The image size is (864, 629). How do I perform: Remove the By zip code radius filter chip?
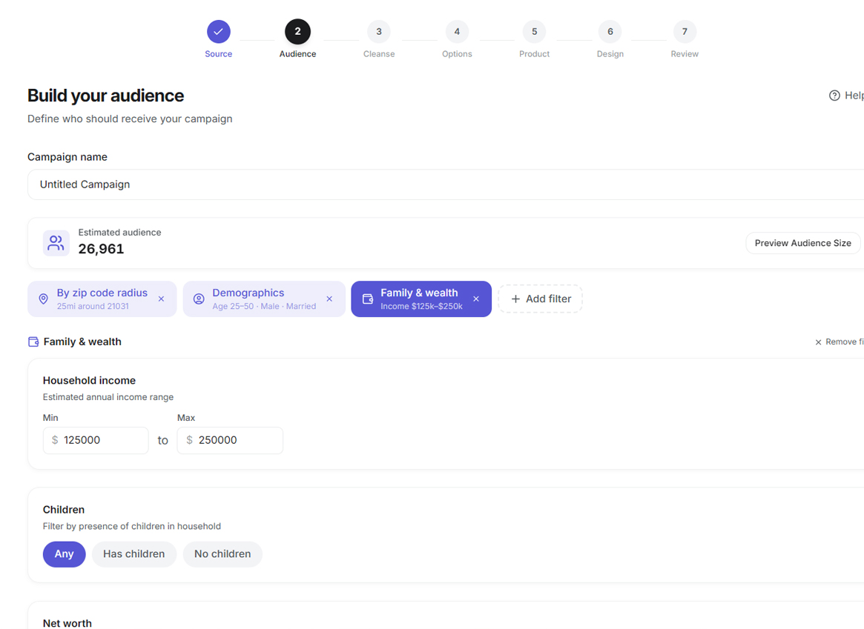[x=162, y=299]
